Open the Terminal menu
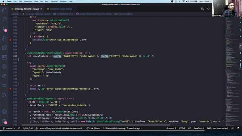Screen dimensions: 242x136 point(54,2)
